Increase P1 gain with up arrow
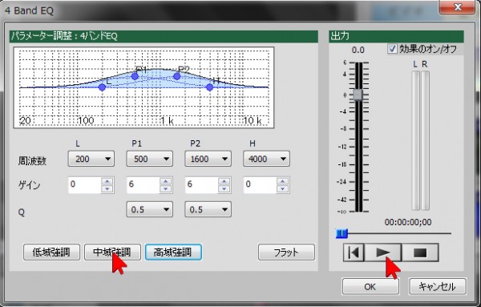Screen dimensions: 481x307 166,181
